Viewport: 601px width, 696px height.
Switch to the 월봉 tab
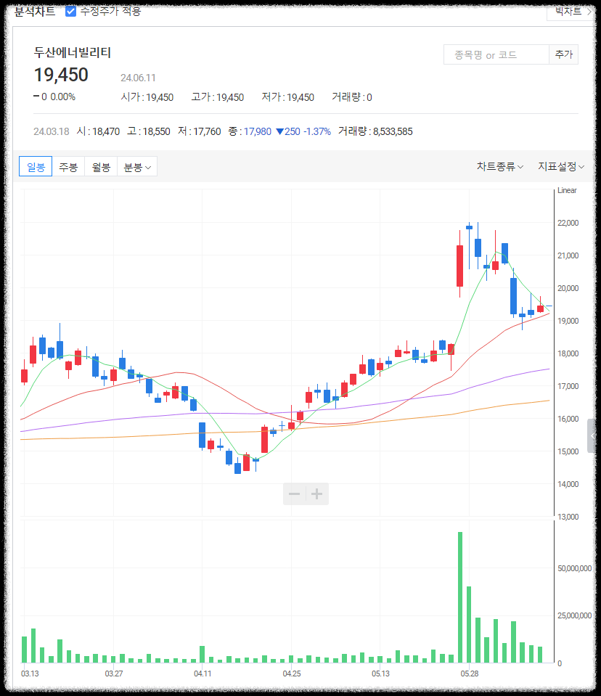tap(101, 167)
